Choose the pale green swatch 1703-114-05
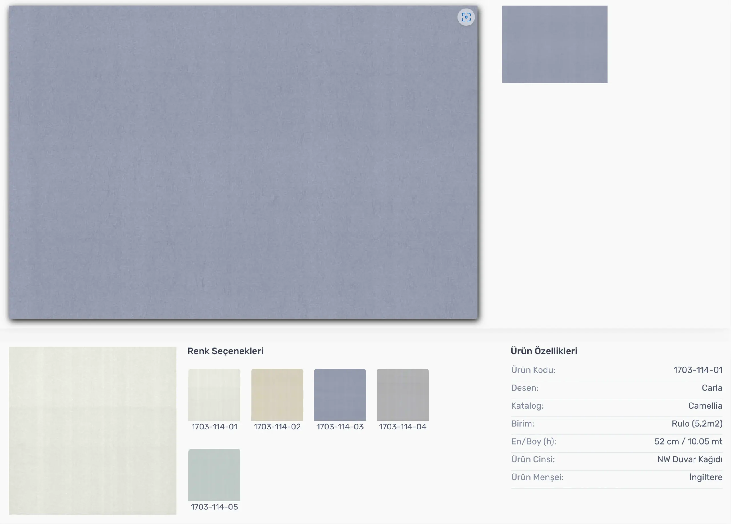 pos(214,475)
